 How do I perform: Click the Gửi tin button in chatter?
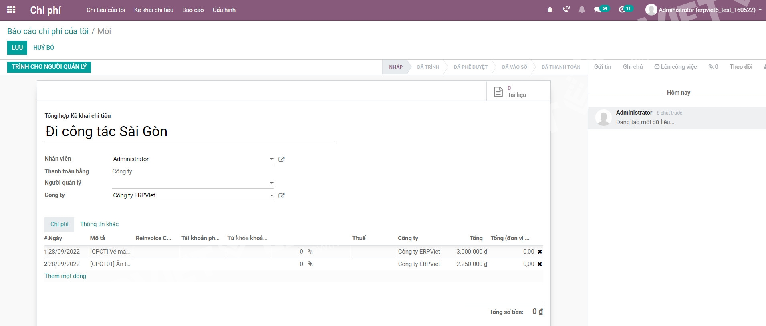[603, 67]
